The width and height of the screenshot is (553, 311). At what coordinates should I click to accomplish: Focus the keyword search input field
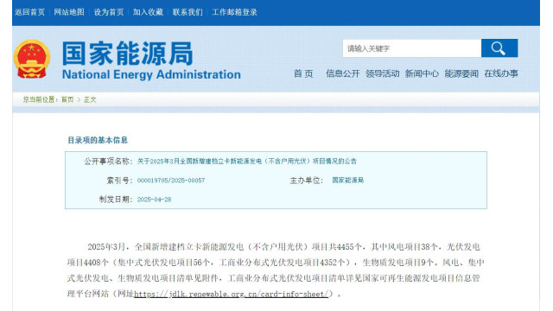(411, 48)
